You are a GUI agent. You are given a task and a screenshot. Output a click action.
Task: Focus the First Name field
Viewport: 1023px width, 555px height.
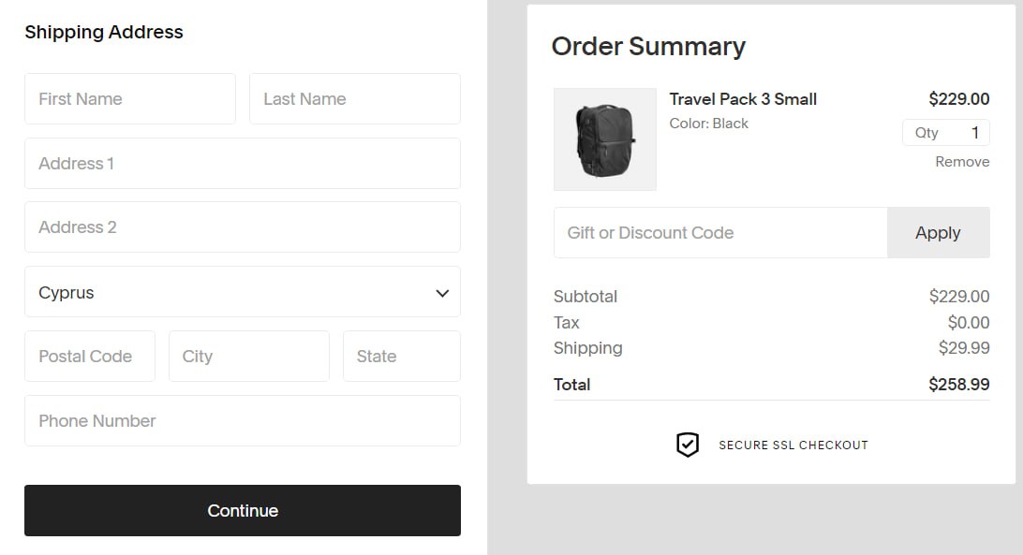tap(130, 99)
